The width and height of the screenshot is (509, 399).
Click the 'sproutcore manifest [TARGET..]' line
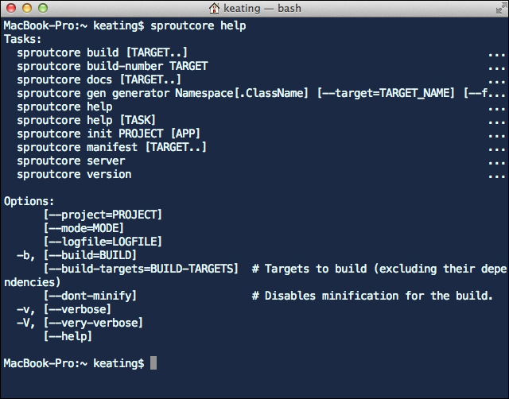[111, 147]
